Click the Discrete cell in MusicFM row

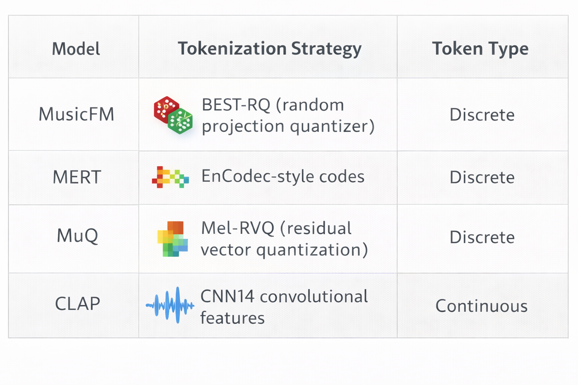coord(482,115)
